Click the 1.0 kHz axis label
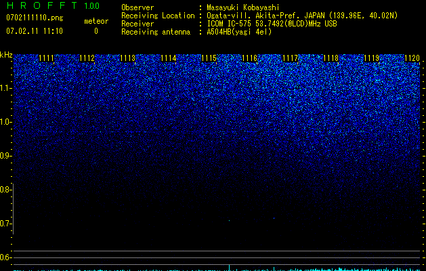 6,122
